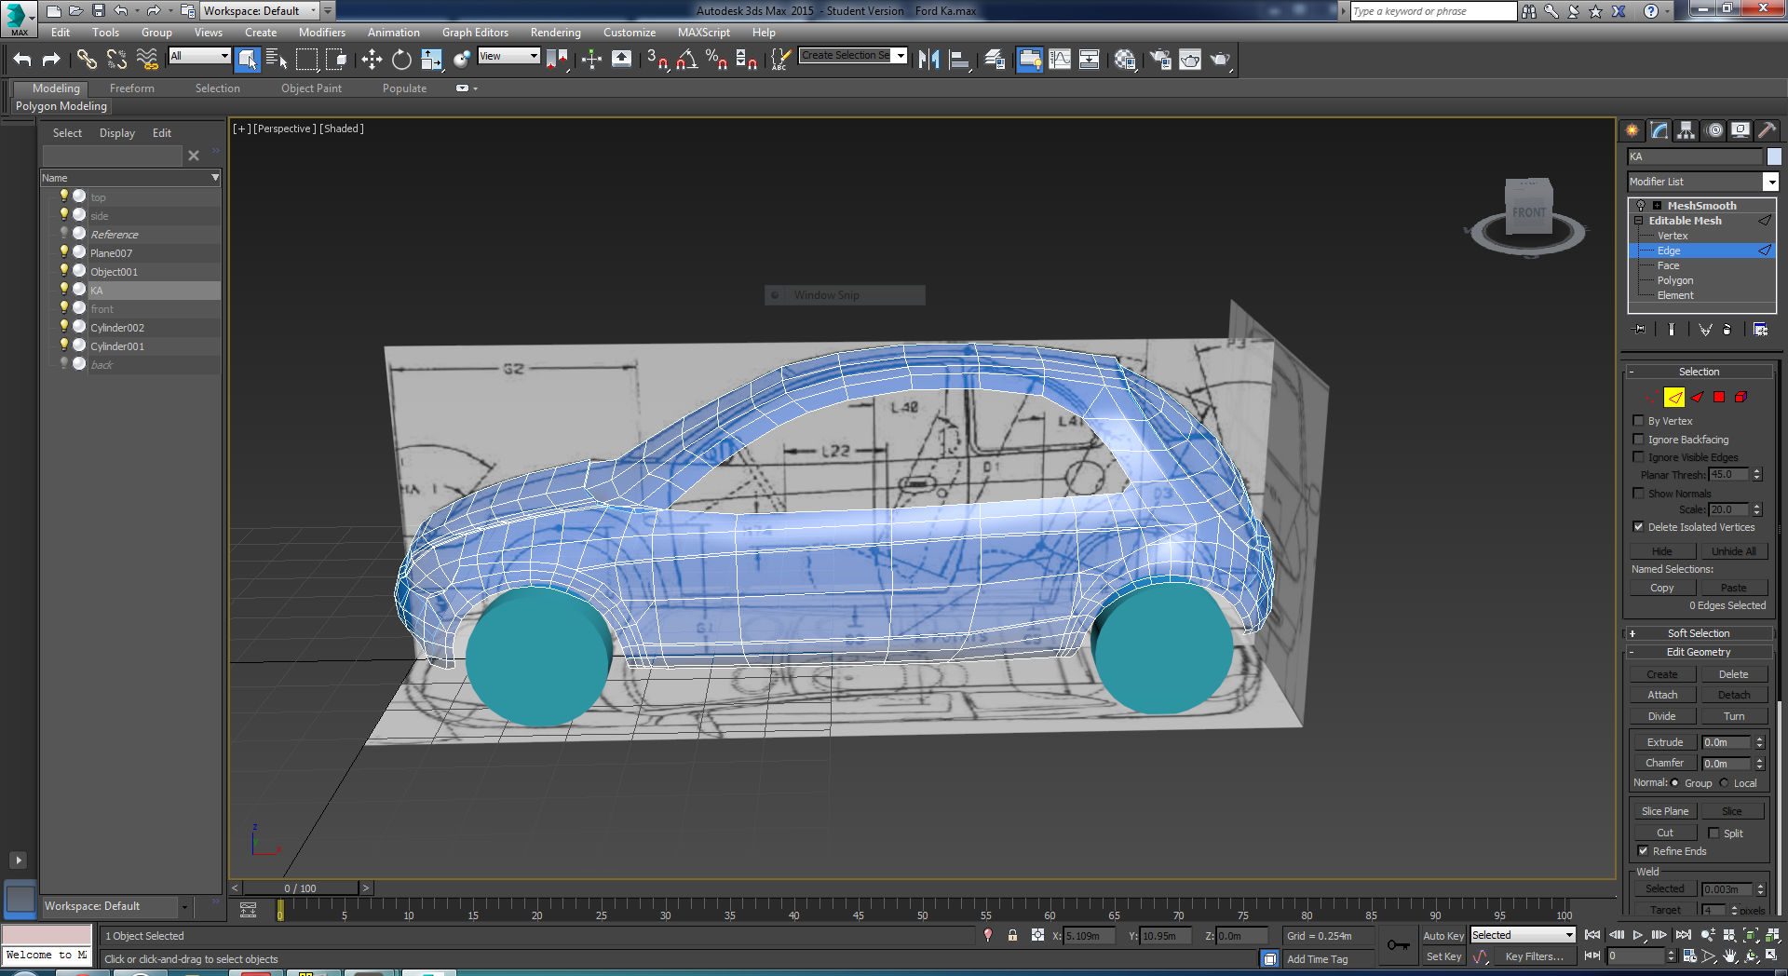Toggle the 3D Snaps icon
The image size is (1788, 976).
coord(657,60)
